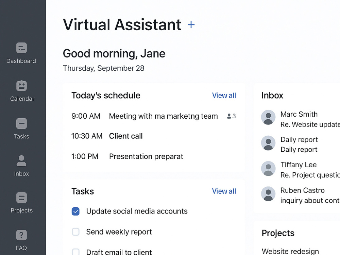View all in Tasks section

[x=224, y=191]
